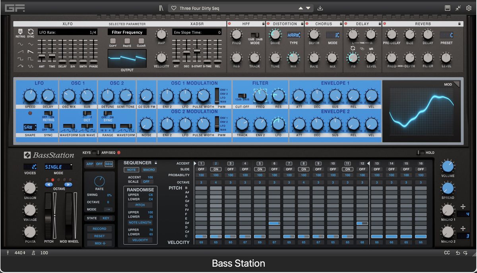Open the distortion TYPE selector showing HARM
Screen dimensions: 477x273
pos(294,36)
